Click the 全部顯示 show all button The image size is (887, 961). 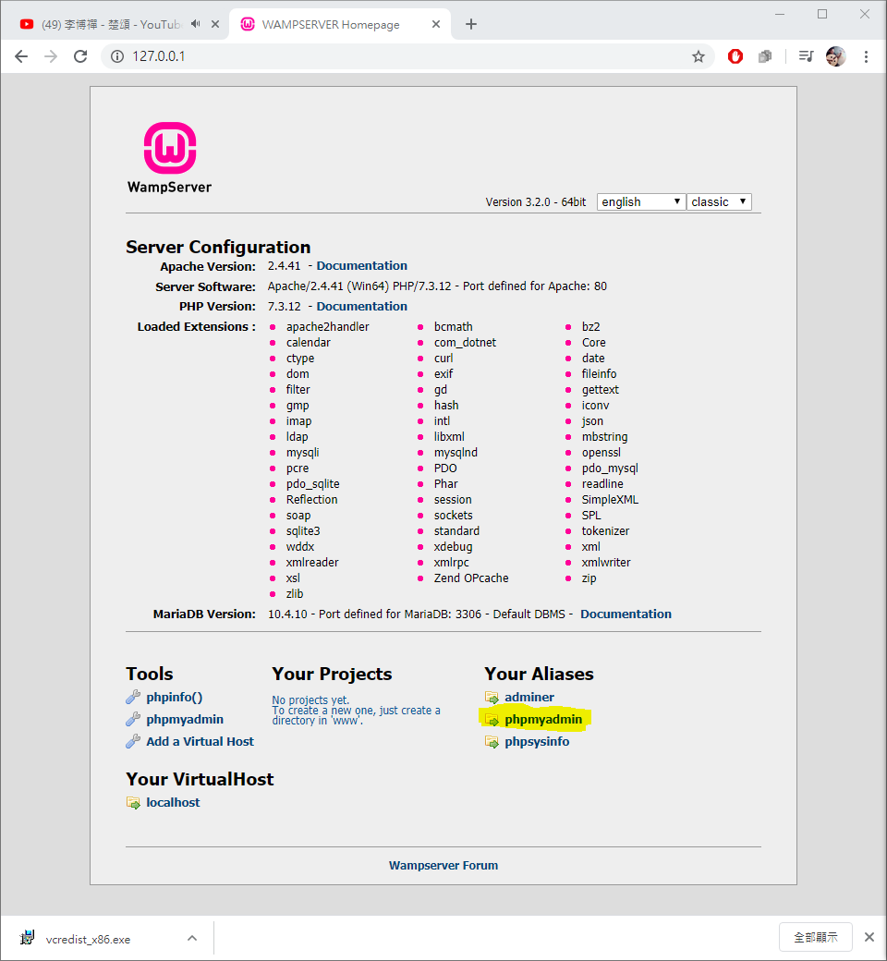tap(815, 937)
